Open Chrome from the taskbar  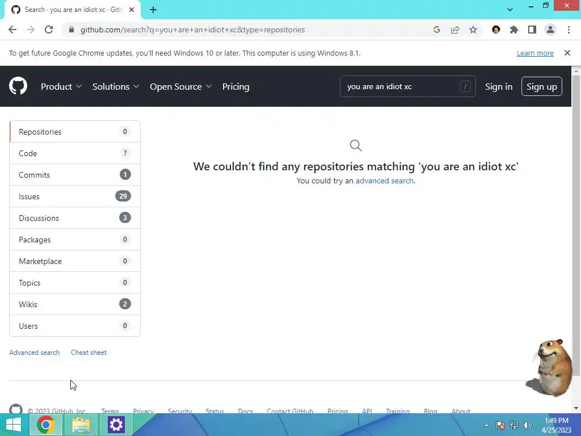[x=45, y=425]
